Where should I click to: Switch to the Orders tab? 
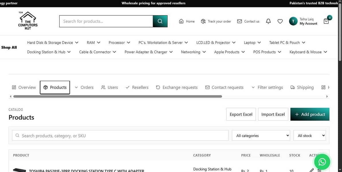click(x=84, y=87)
